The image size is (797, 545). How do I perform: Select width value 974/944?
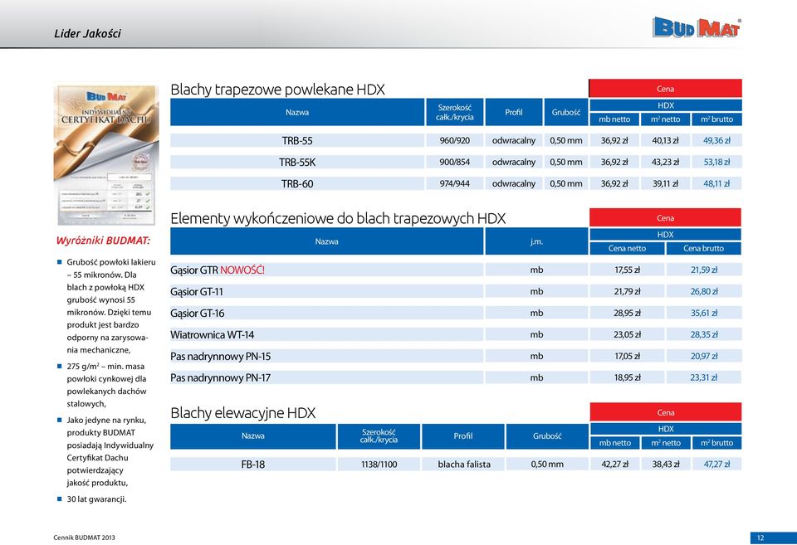coord(455,184)
